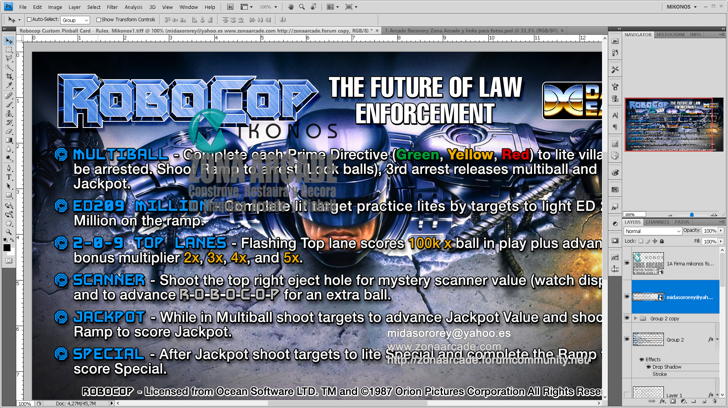Screen dimensions: 728x408
Task: Open the Filter menu
Action: (x=112, y=7)
